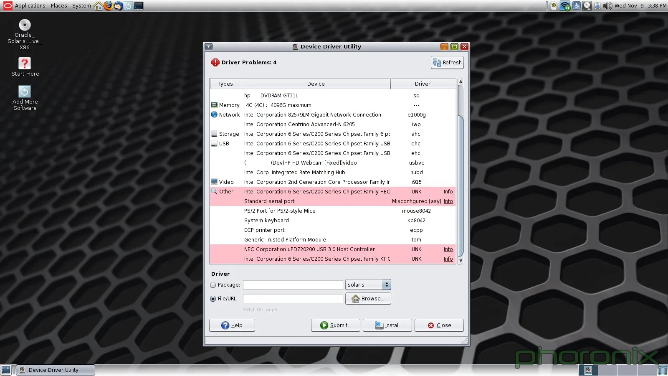Open the wireless network status icon

point(565,6)
